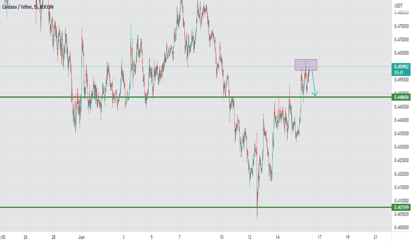This screenshot has width=412, height=243.
Task: Click the date label 21 on time axis
Action: [375, 237]
